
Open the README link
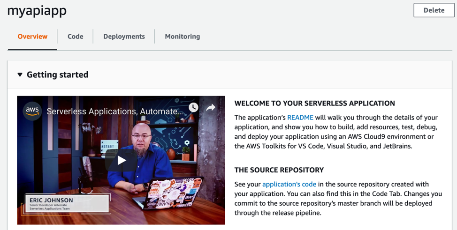coord(300,117)
